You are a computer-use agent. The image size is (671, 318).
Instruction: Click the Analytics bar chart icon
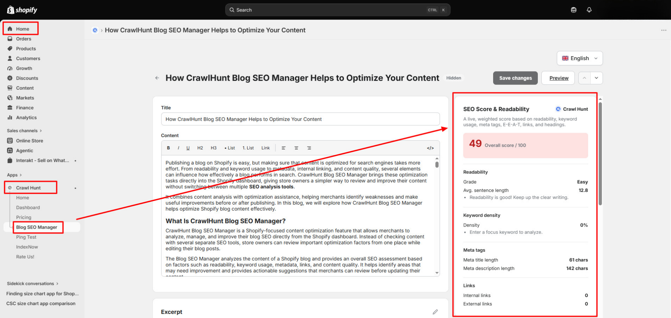pos(10,118)
